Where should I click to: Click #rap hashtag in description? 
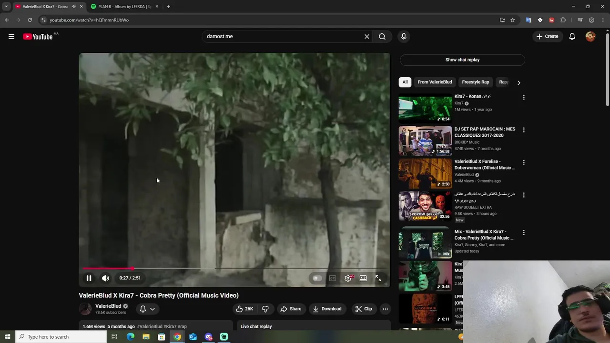pyautogui.click(x=182, y=327)
